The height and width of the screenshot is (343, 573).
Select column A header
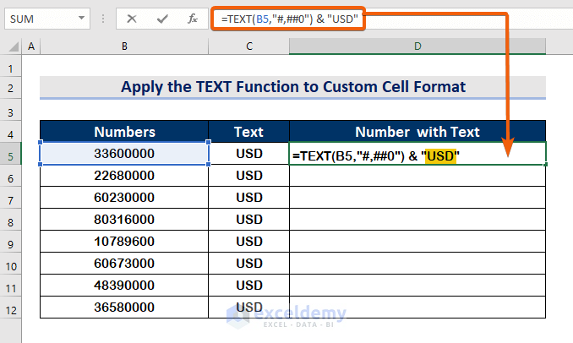(x=32, y=46)
